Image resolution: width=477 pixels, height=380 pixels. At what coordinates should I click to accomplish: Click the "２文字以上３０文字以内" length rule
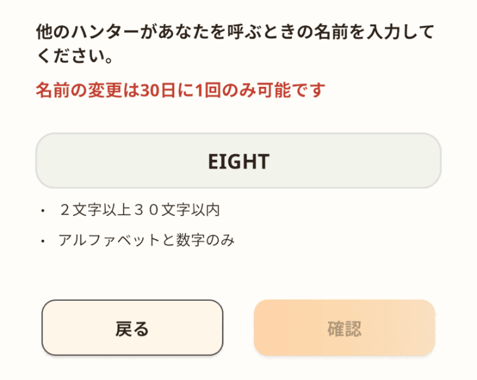tap(139, 209)
